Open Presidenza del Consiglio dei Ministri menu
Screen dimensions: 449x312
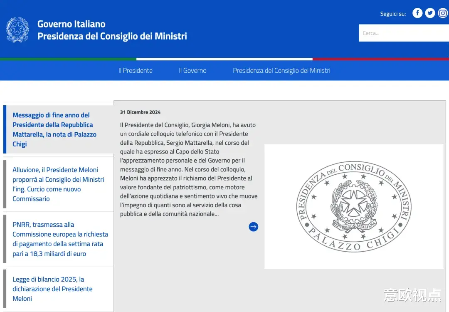tap(281, 70)
